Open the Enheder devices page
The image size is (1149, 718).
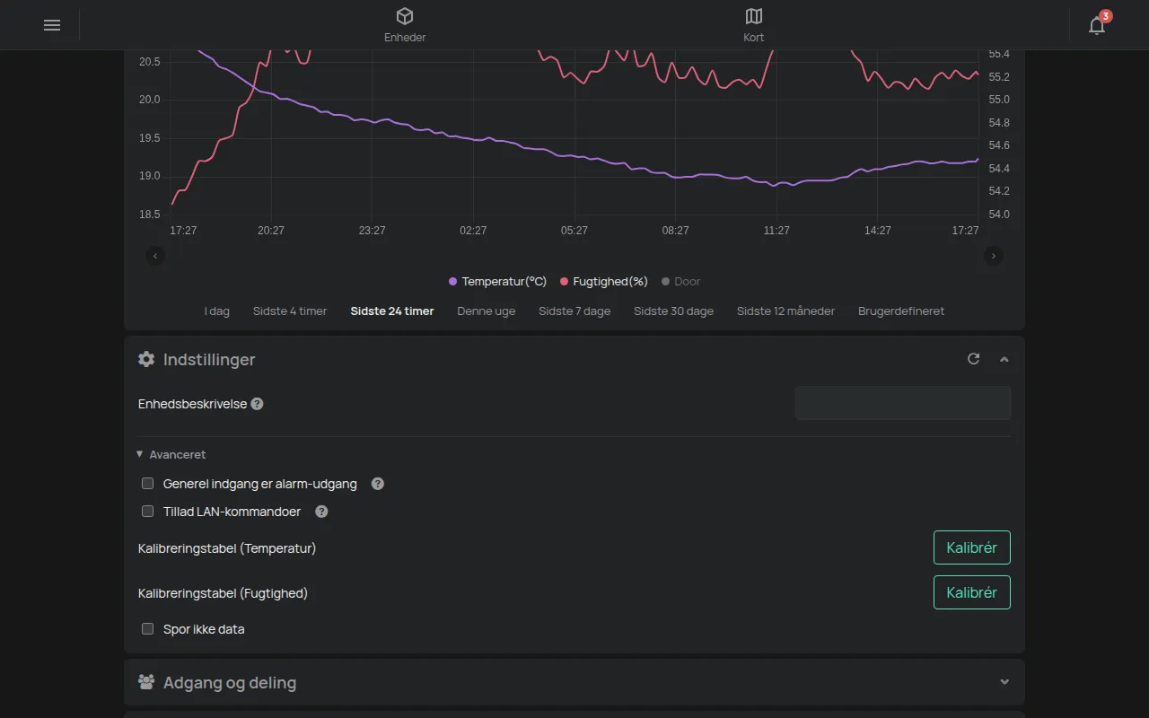click(x=405, y=25)
